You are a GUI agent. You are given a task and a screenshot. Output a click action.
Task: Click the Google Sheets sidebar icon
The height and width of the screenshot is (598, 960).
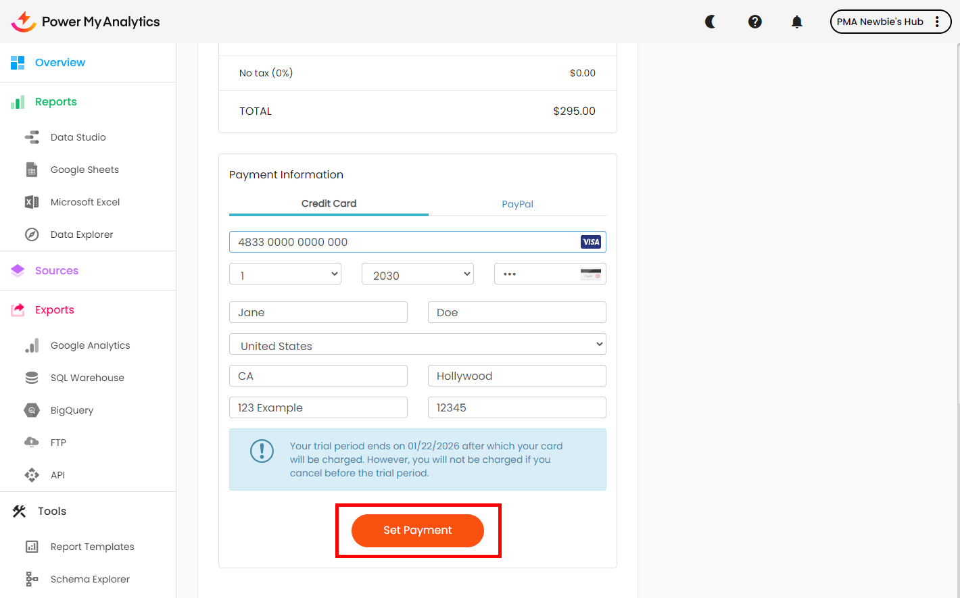(x=32, y=170)
